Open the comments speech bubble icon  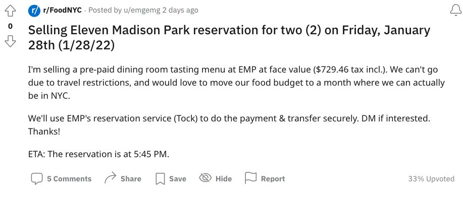tap(37, 179)
